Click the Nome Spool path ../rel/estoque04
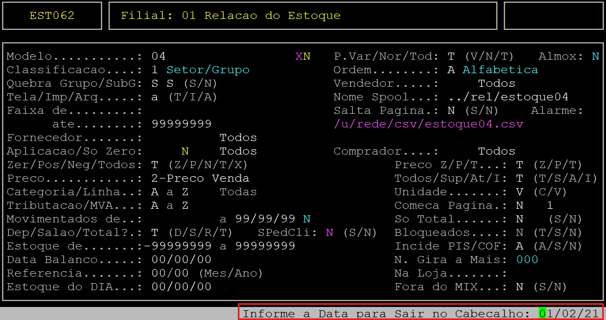The width and height of the screenshot is (606, 320). tap(508, 97)
